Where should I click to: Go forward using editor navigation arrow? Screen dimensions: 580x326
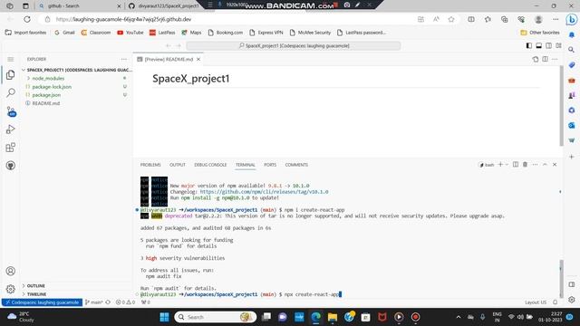(x=179, y=46)
